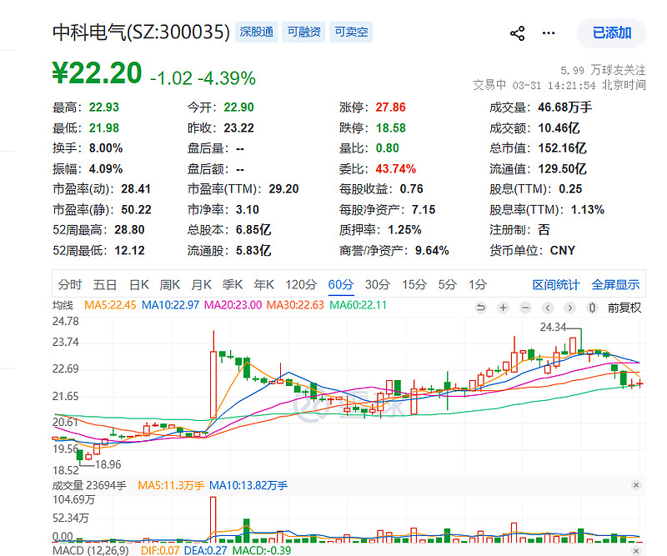Click the volume MA5:11.3万手 label
Screen dimensions: 667x556
coord(171,485)
